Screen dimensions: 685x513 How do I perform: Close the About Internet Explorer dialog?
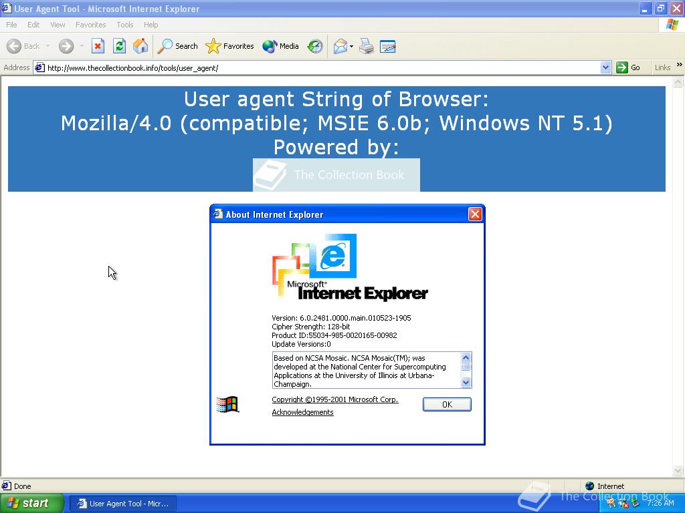[x=475, y=214]
